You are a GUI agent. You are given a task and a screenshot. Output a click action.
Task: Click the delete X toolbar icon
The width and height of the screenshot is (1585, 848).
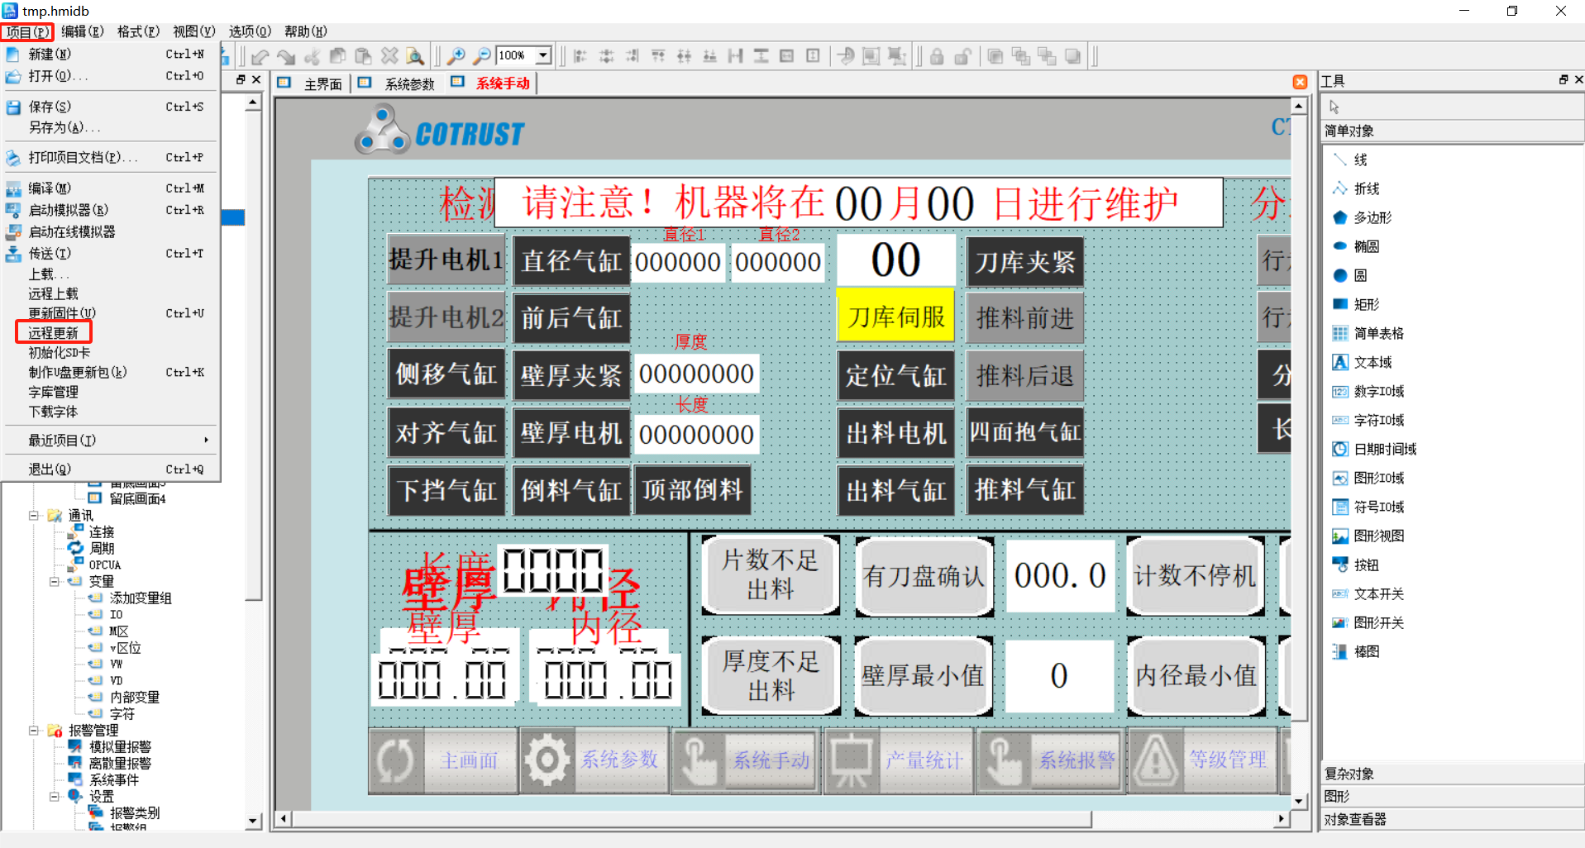(389, 56)
